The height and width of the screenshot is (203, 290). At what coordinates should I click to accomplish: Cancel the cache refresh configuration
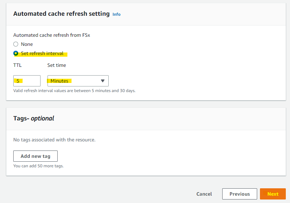click(x=204, y=194)
